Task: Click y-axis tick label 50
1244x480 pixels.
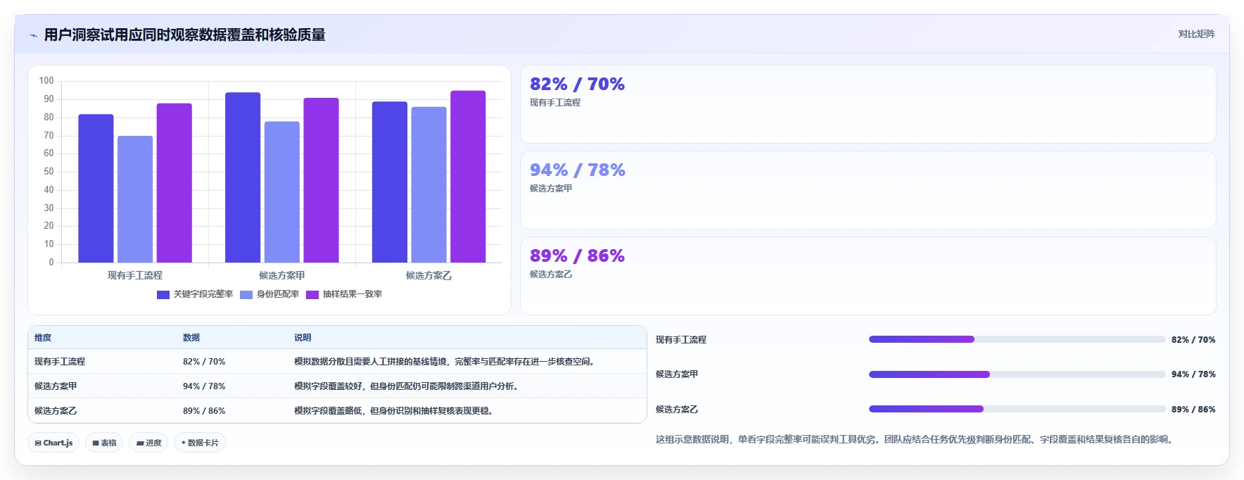Action: point(49,172)
